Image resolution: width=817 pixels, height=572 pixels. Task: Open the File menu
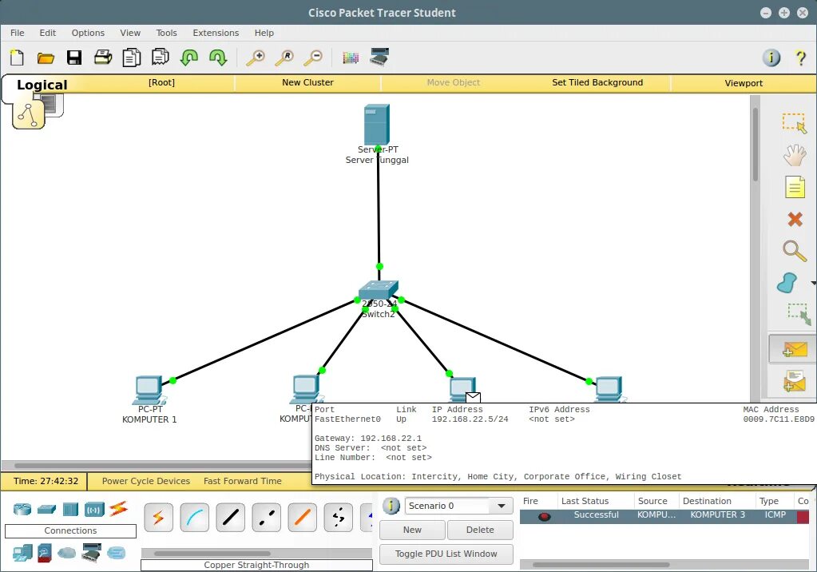[18, 33]
